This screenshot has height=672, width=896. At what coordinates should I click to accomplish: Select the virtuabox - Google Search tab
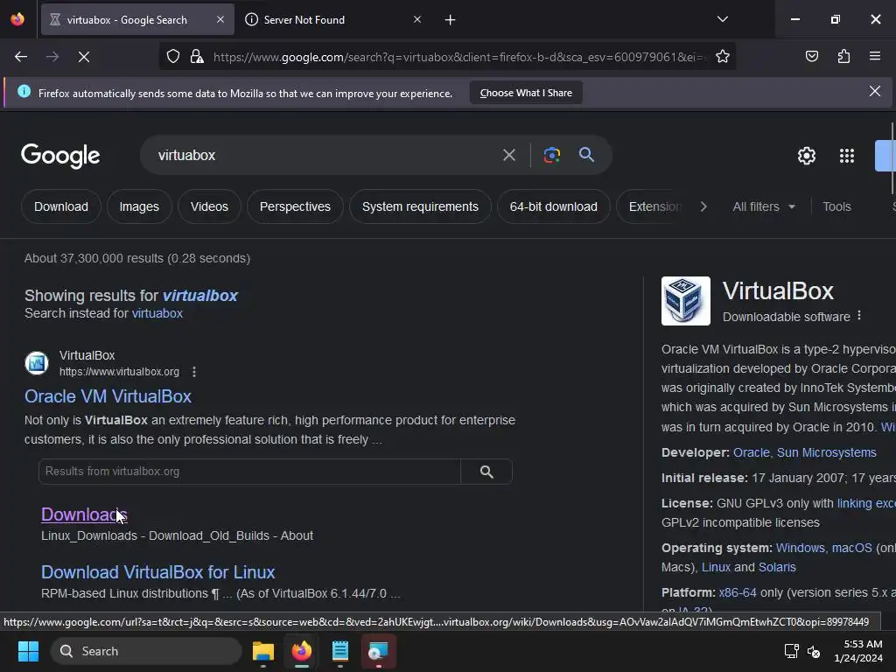tap(137, 19)
